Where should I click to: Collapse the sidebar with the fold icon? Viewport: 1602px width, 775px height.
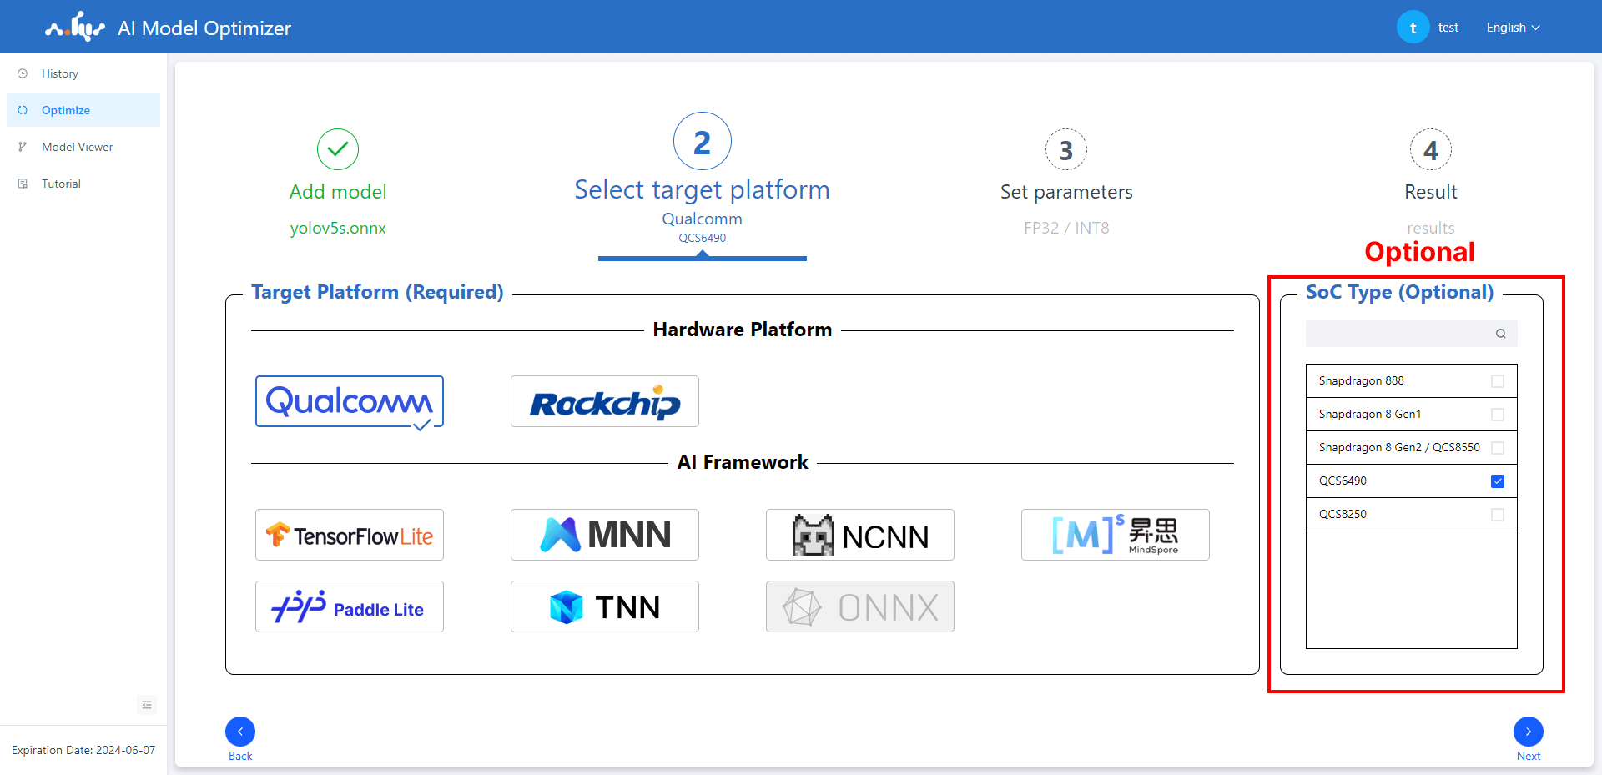pyautogui.click(x=147, y=705)
